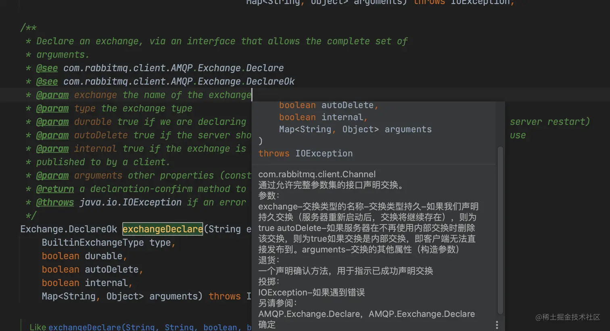Click the @return javadoc tag
The image size is (610, 331).
(x=55, y=189)
